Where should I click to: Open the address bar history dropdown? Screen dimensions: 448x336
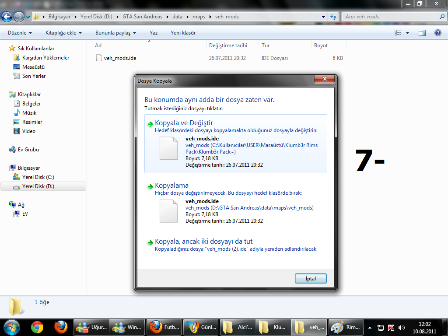323,17
